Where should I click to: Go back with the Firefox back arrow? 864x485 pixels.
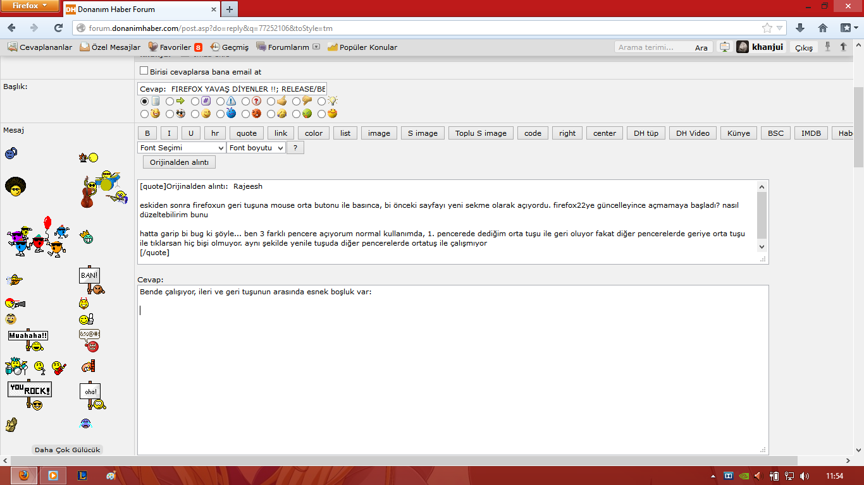pyautogui.click(x=11, y=28)
